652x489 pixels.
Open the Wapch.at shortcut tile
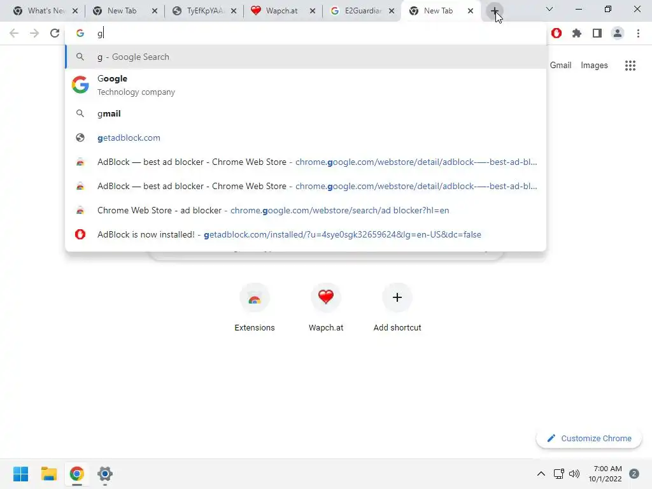point(326,308)
